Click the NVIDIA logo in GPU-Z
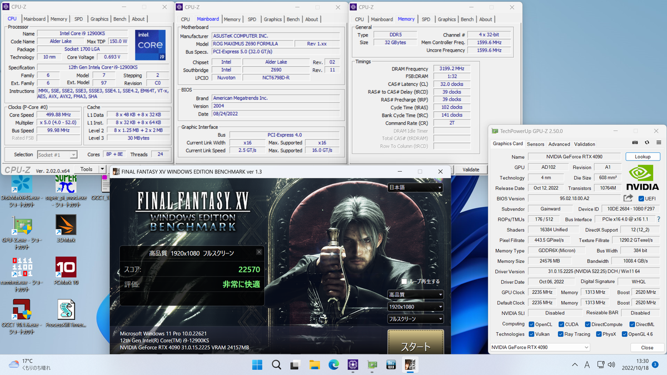667x375 pixels. pos(643,178)
